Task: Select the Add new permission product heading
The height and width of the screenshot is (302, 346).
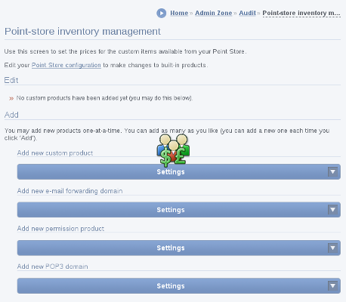Action: click(x=60, y=229)
